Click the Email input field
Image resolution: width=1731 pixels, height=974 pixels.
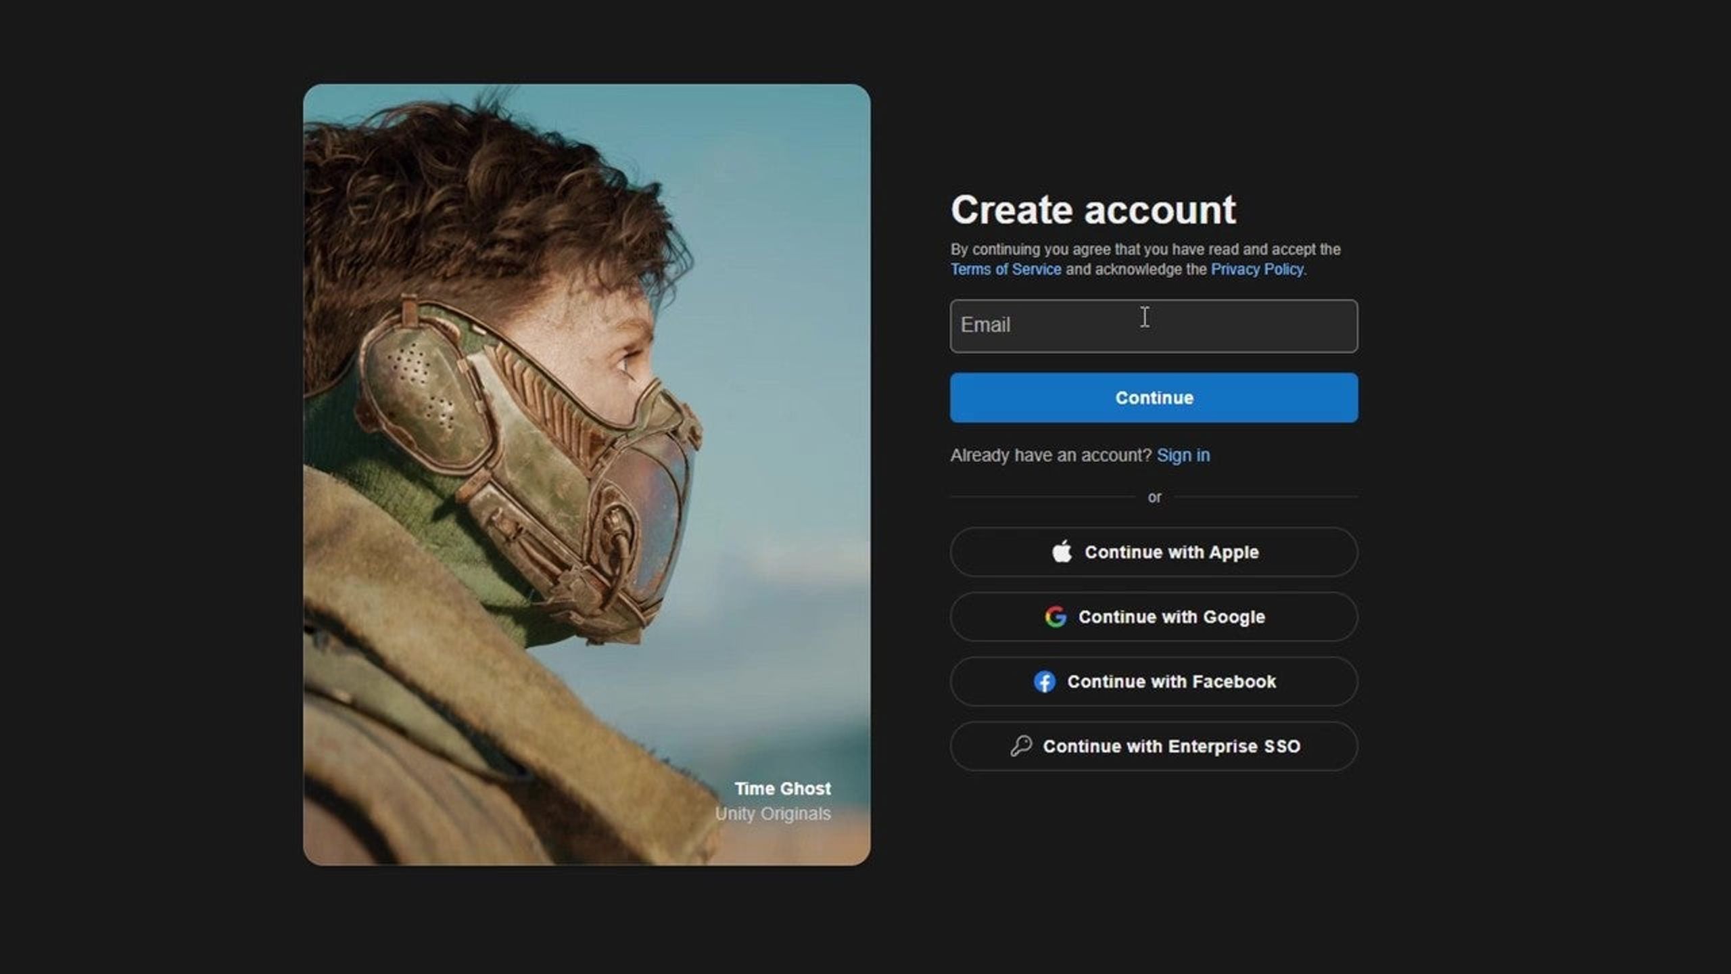pyautogui.click(x=1154, y=326)
